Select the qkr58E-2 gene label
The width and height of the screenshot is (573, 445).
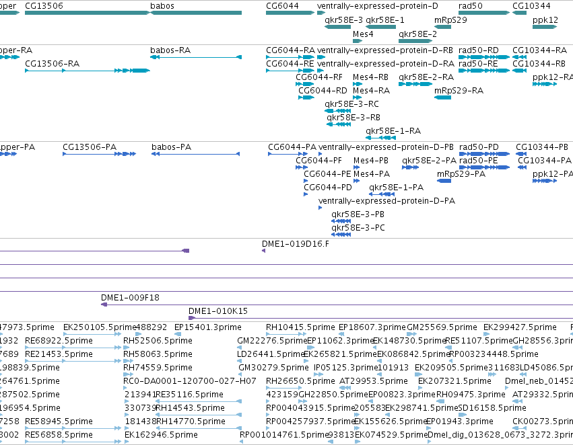(x=417, y=34)
